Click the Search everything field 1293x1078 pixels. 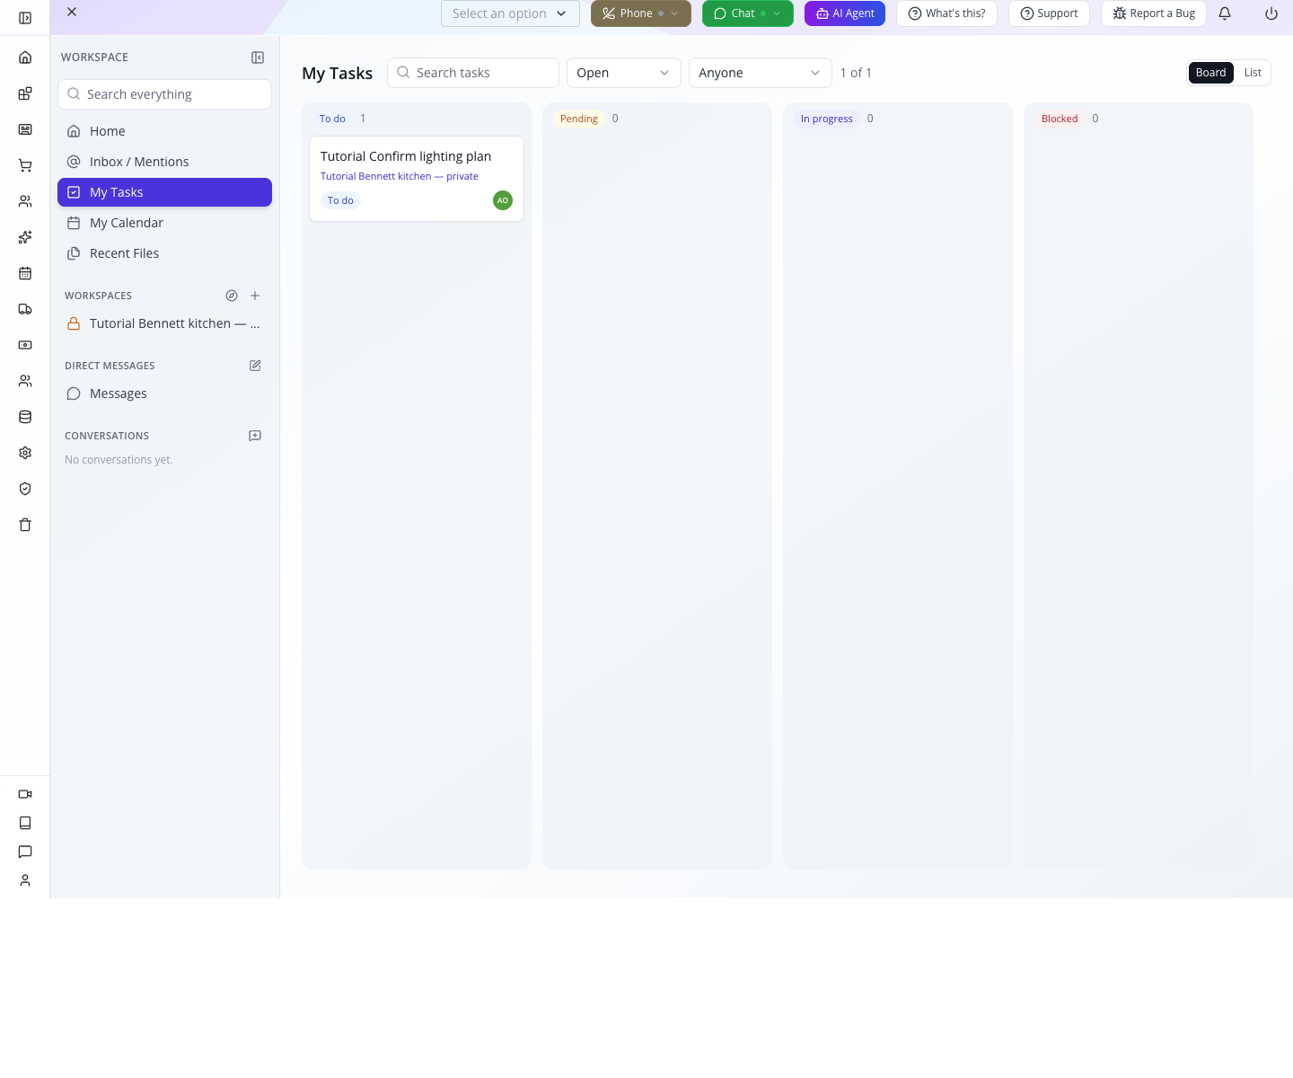(x=164, y=94)
